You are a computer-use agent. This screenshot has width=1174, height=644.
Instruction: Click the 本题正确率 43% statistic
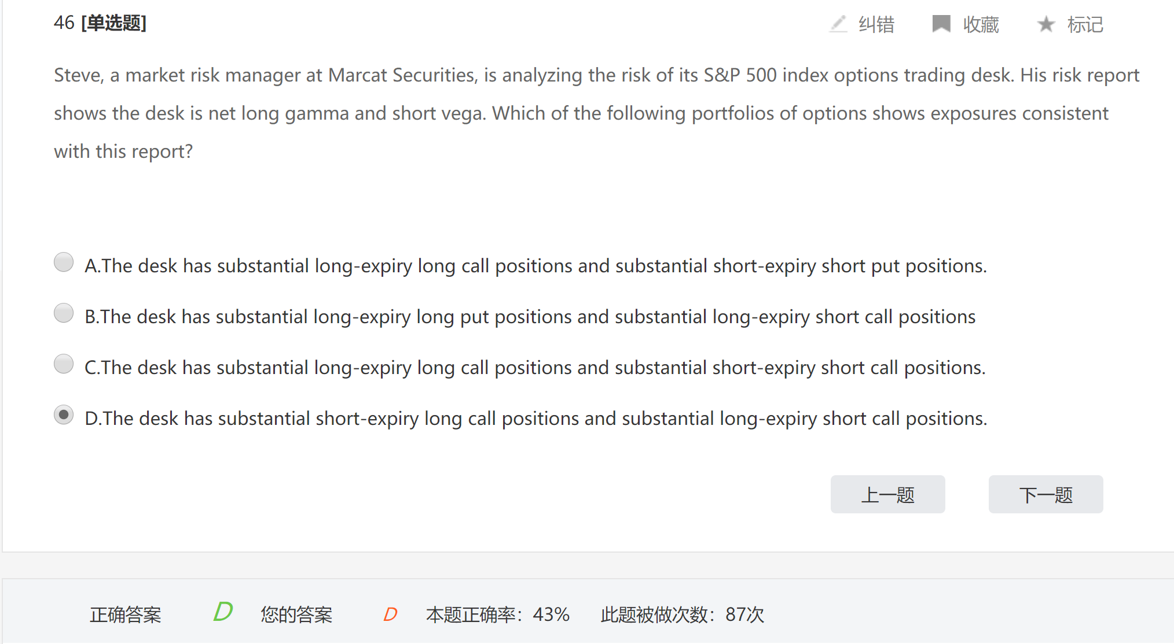[497, 615]
